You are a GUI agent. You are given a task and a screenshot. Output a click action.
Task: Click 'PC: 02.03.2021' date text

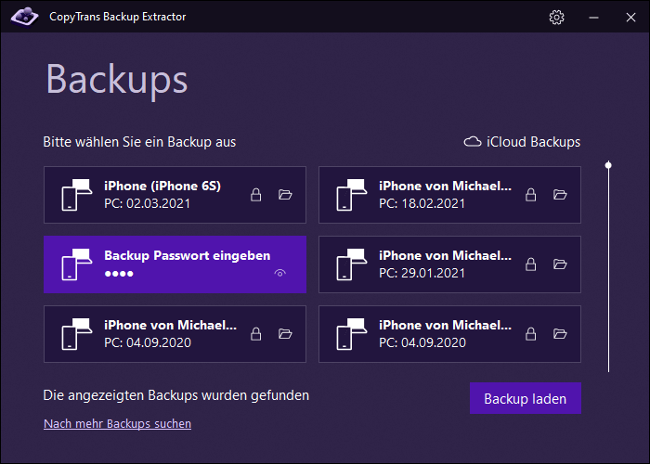(x=147, y=204)
